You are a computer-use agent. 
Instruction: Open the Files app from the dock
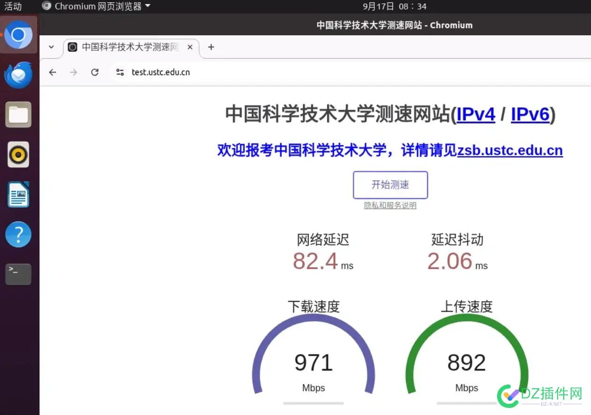pos(18,114)
